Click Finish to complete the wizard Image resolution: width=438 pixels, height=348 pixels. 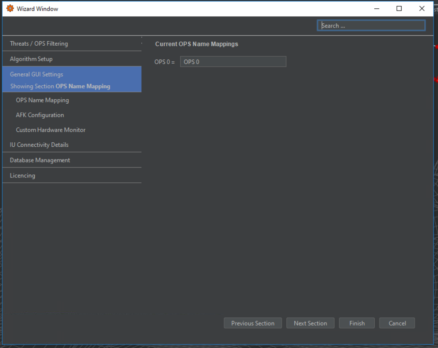click(357, 323)
